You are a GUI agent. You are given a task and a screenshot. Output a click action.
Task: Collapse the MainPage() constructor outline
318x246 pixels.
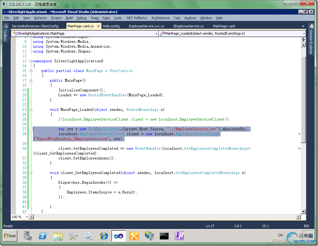coord(31,80)
